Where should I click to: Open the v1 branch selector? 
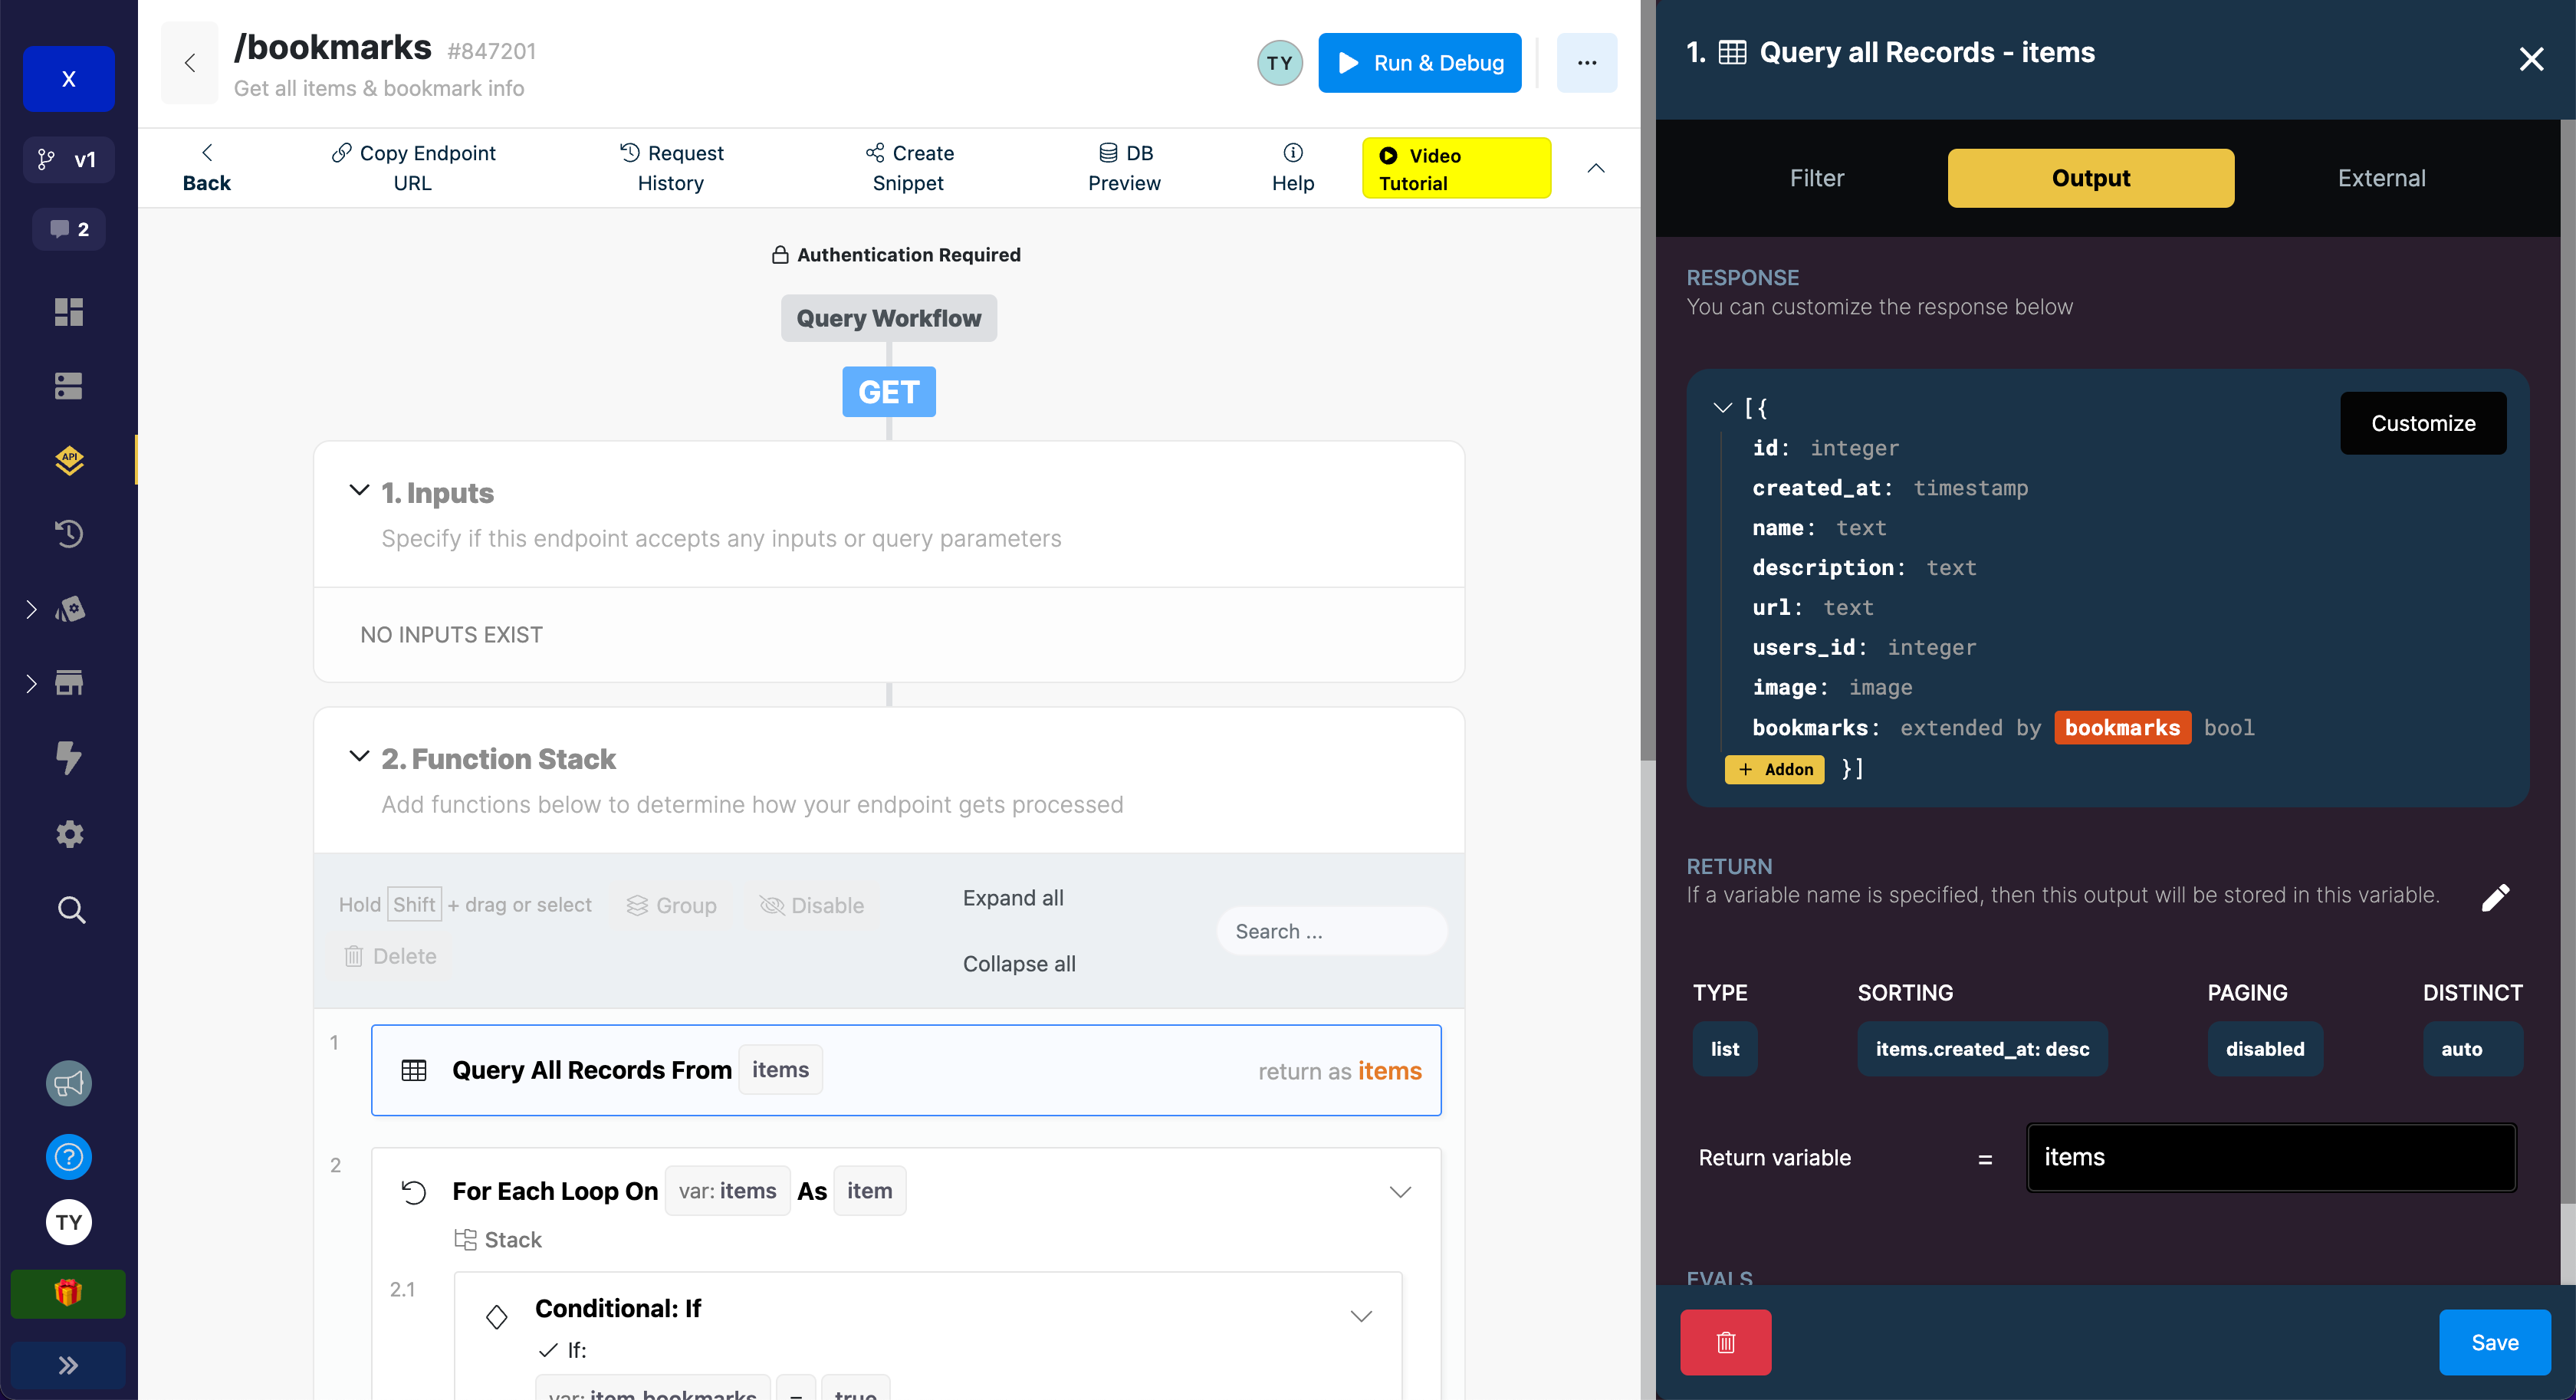tap(69, 159)
